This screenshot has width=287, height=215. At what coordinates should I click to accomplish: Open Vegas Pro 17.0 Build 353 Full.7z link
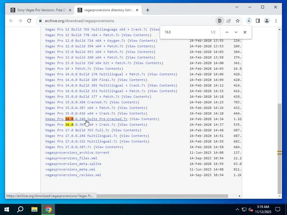(77, 130)
